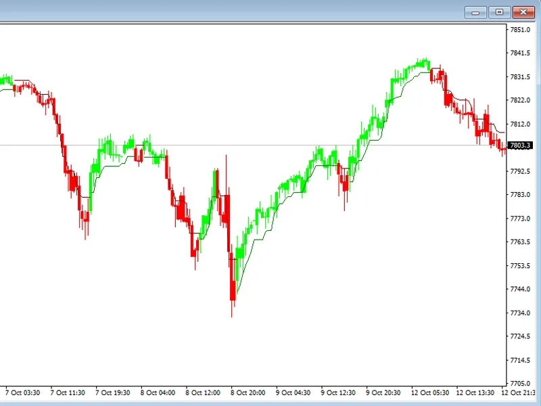This screenshot has height=406, width=541.
Task: Click the 8 Oct 04:00 time label
Action: 158,393
